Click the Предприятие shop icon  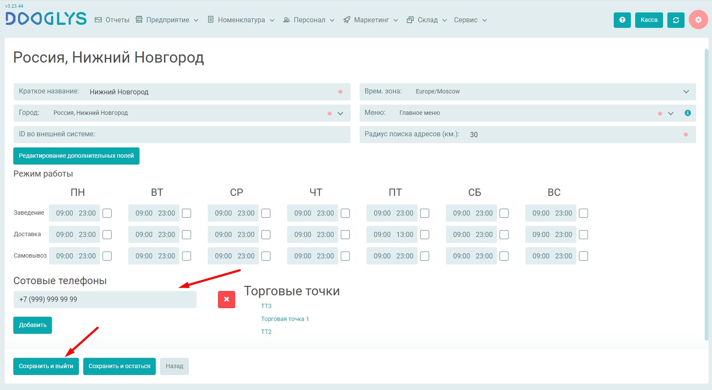tap(139, 19)
